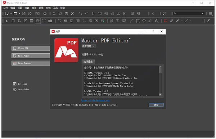216x139 pixels.
Task: Open the 批注 menu
Action: 34,8
